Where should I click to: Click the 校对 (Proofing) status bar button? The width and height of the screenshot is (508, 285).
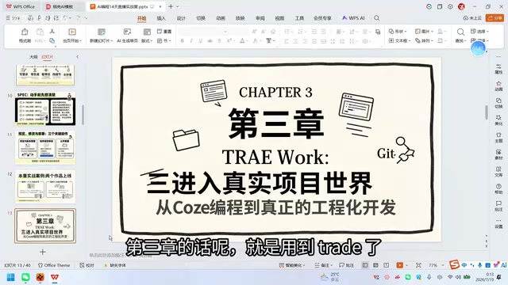87,265
